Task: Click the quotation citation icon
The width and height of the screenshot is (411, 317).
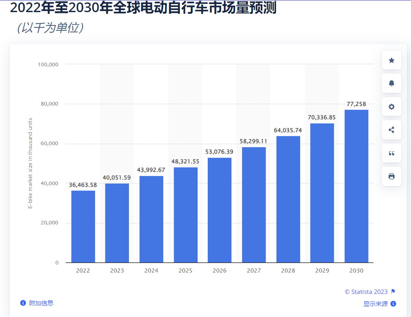Action: click(391, 153)
